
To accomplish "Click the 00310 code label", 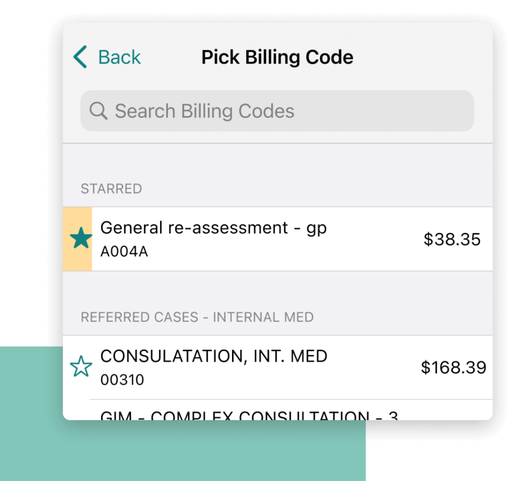I will tap(122, 380).
